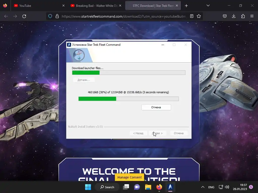Click Отмена button below download progress
The height and width of the screenshot is (193, 258).
[156, 107]
